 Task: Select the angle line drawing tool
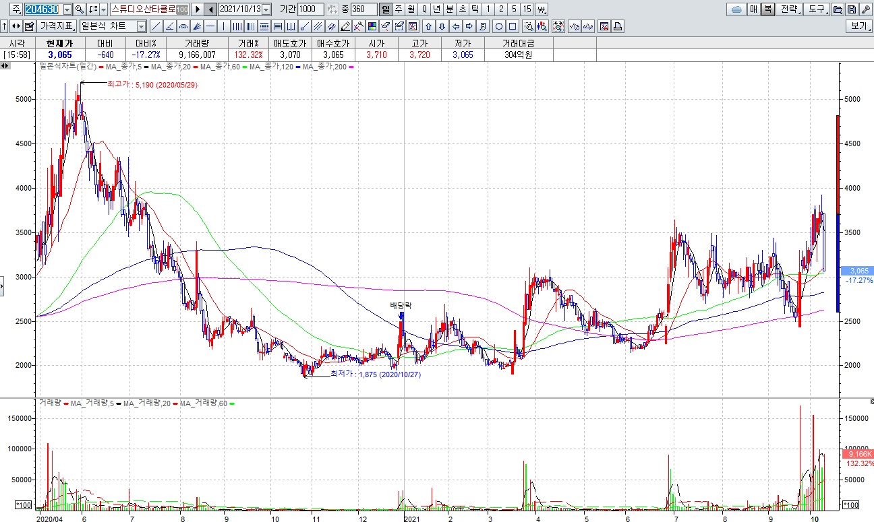point(170,26)
